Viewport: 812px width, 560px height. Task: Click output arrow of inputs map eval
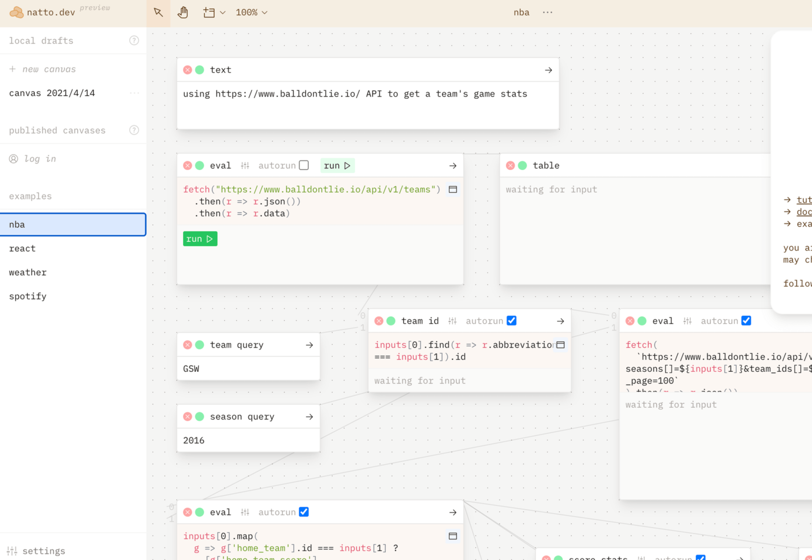coord(453,512)
